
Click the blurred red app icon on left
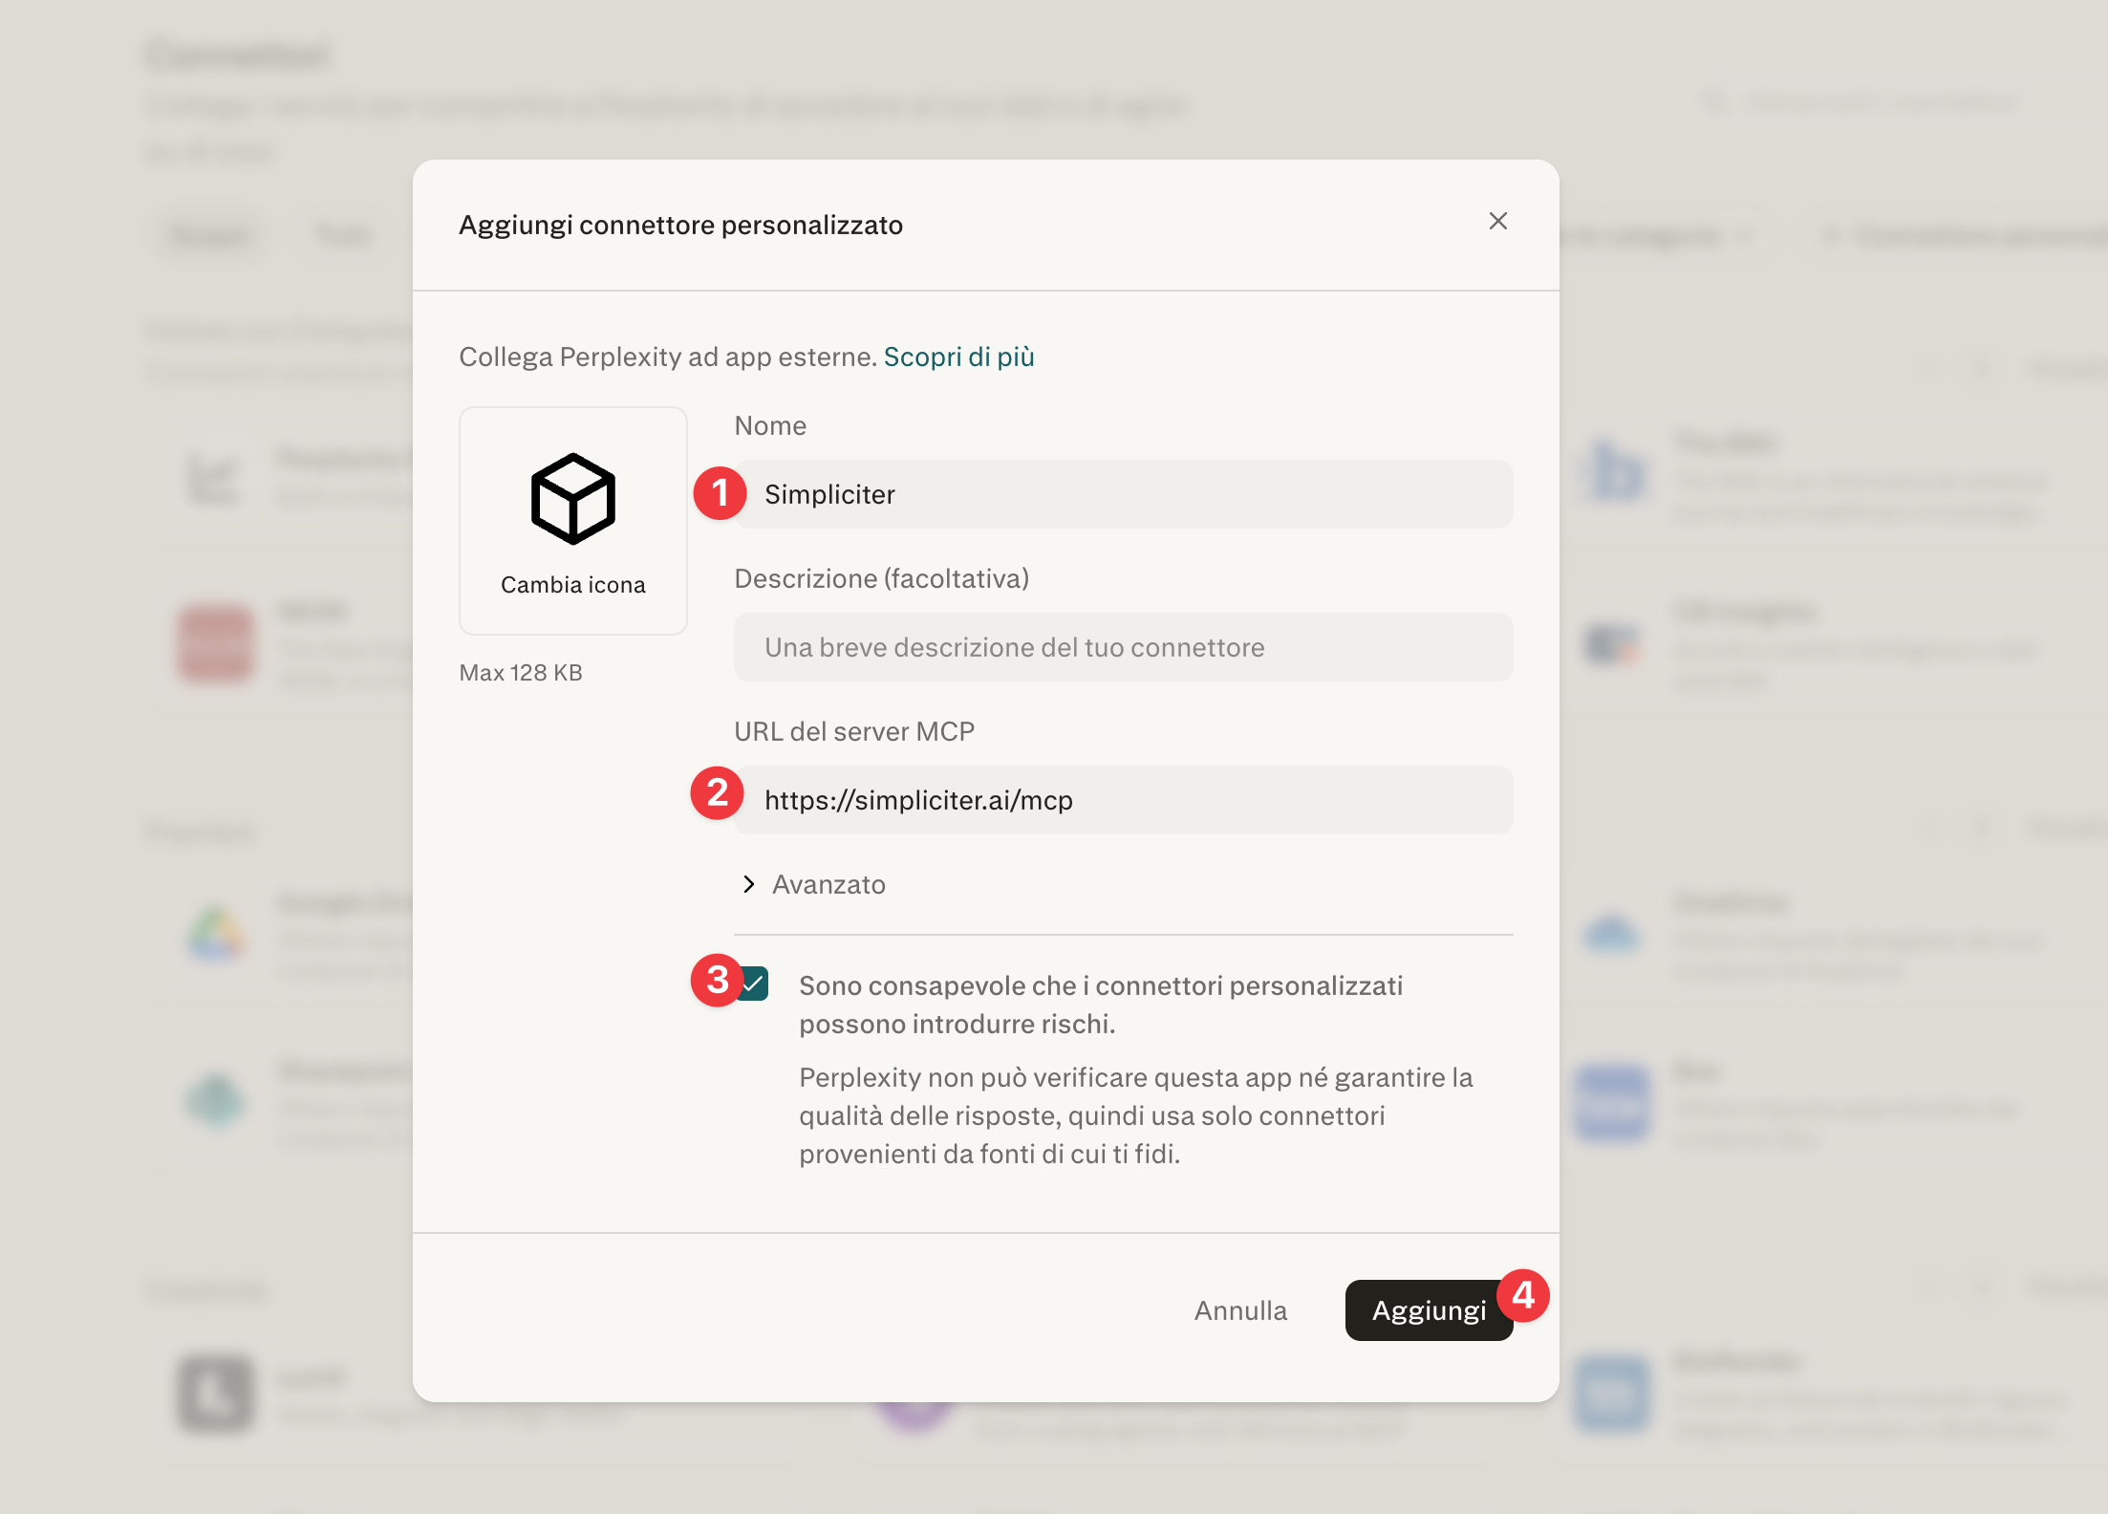[216, 643]
